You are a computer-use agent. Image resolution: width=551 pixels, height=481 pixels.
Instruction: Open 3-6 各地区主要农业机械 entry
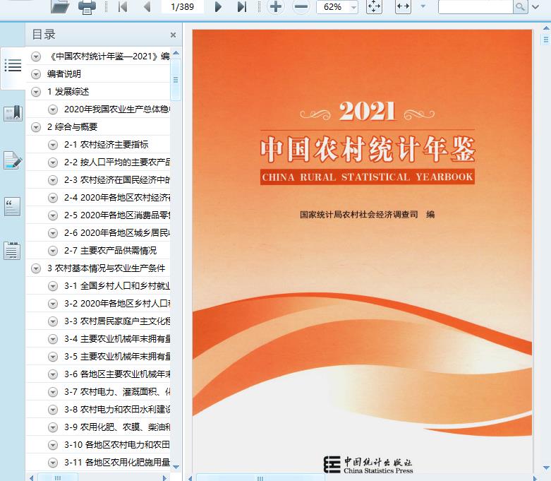pos(117,374)
